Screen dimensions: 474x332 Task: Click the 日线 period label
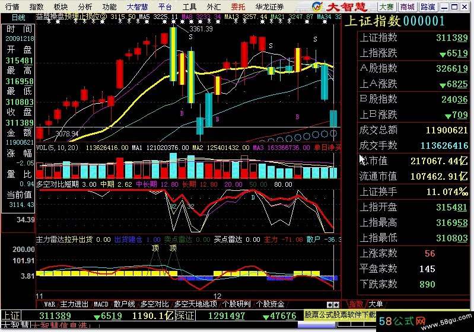click(x=18, y=18)
